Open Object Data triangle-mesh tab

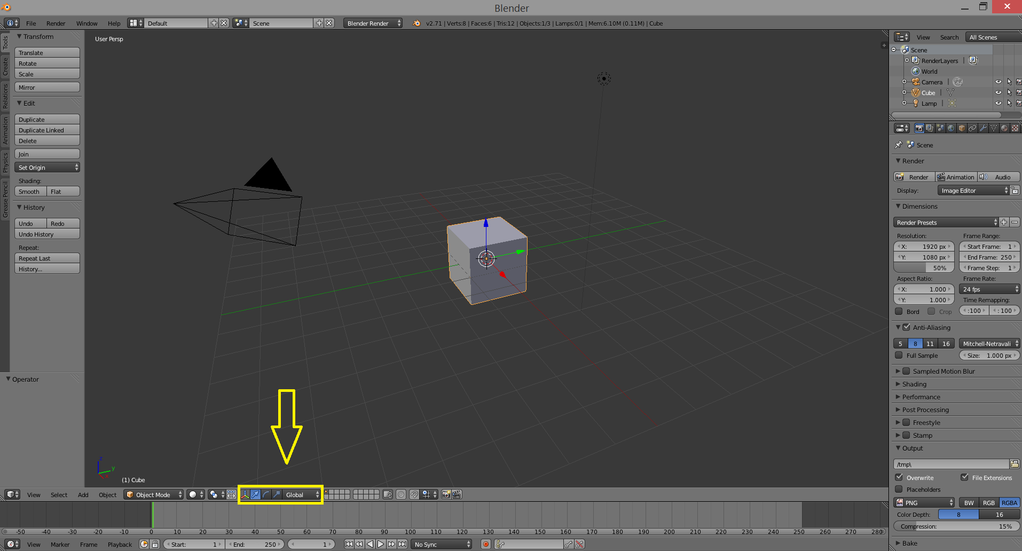pos(994,128)
